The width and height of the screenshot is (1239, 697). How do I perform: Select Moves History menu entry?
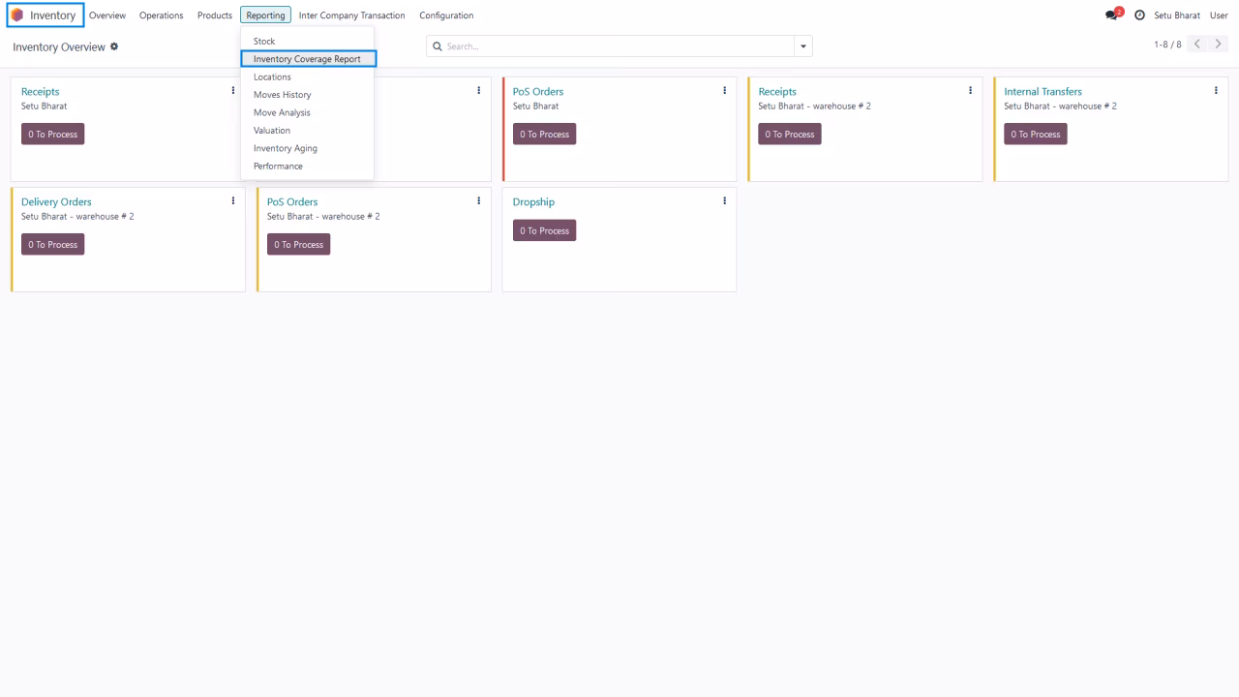coord(282,95)
